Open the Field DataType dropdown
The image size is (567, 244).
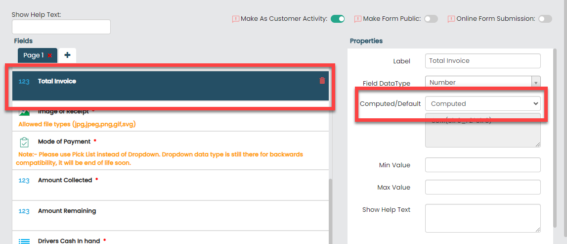[x=482, y=83]
